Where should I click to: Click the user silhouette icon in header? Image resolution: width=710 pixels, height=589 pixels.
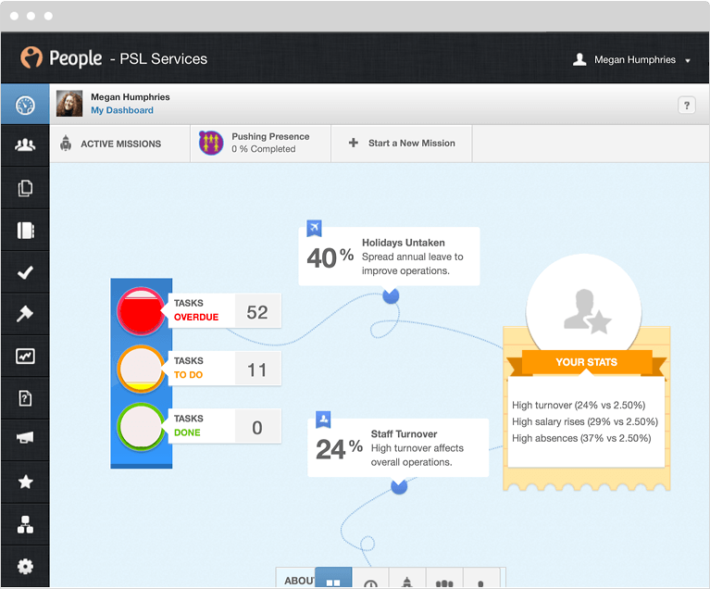[x=579, y=59]
